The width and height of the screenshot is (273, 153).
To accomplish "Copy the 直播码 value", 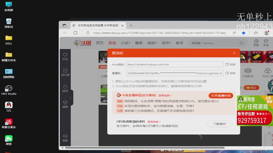I will (230, 73).
